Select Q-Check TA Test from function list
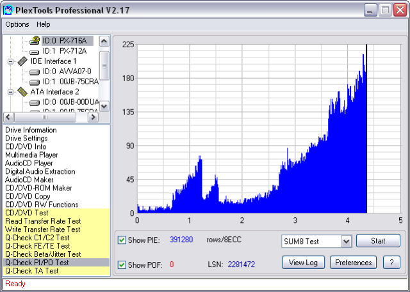The height and width of the screenshot is (292, 410). click(32, 270)
